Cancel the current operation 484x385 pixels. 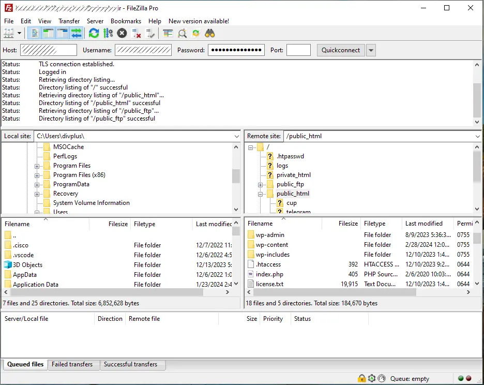(122, 33)
